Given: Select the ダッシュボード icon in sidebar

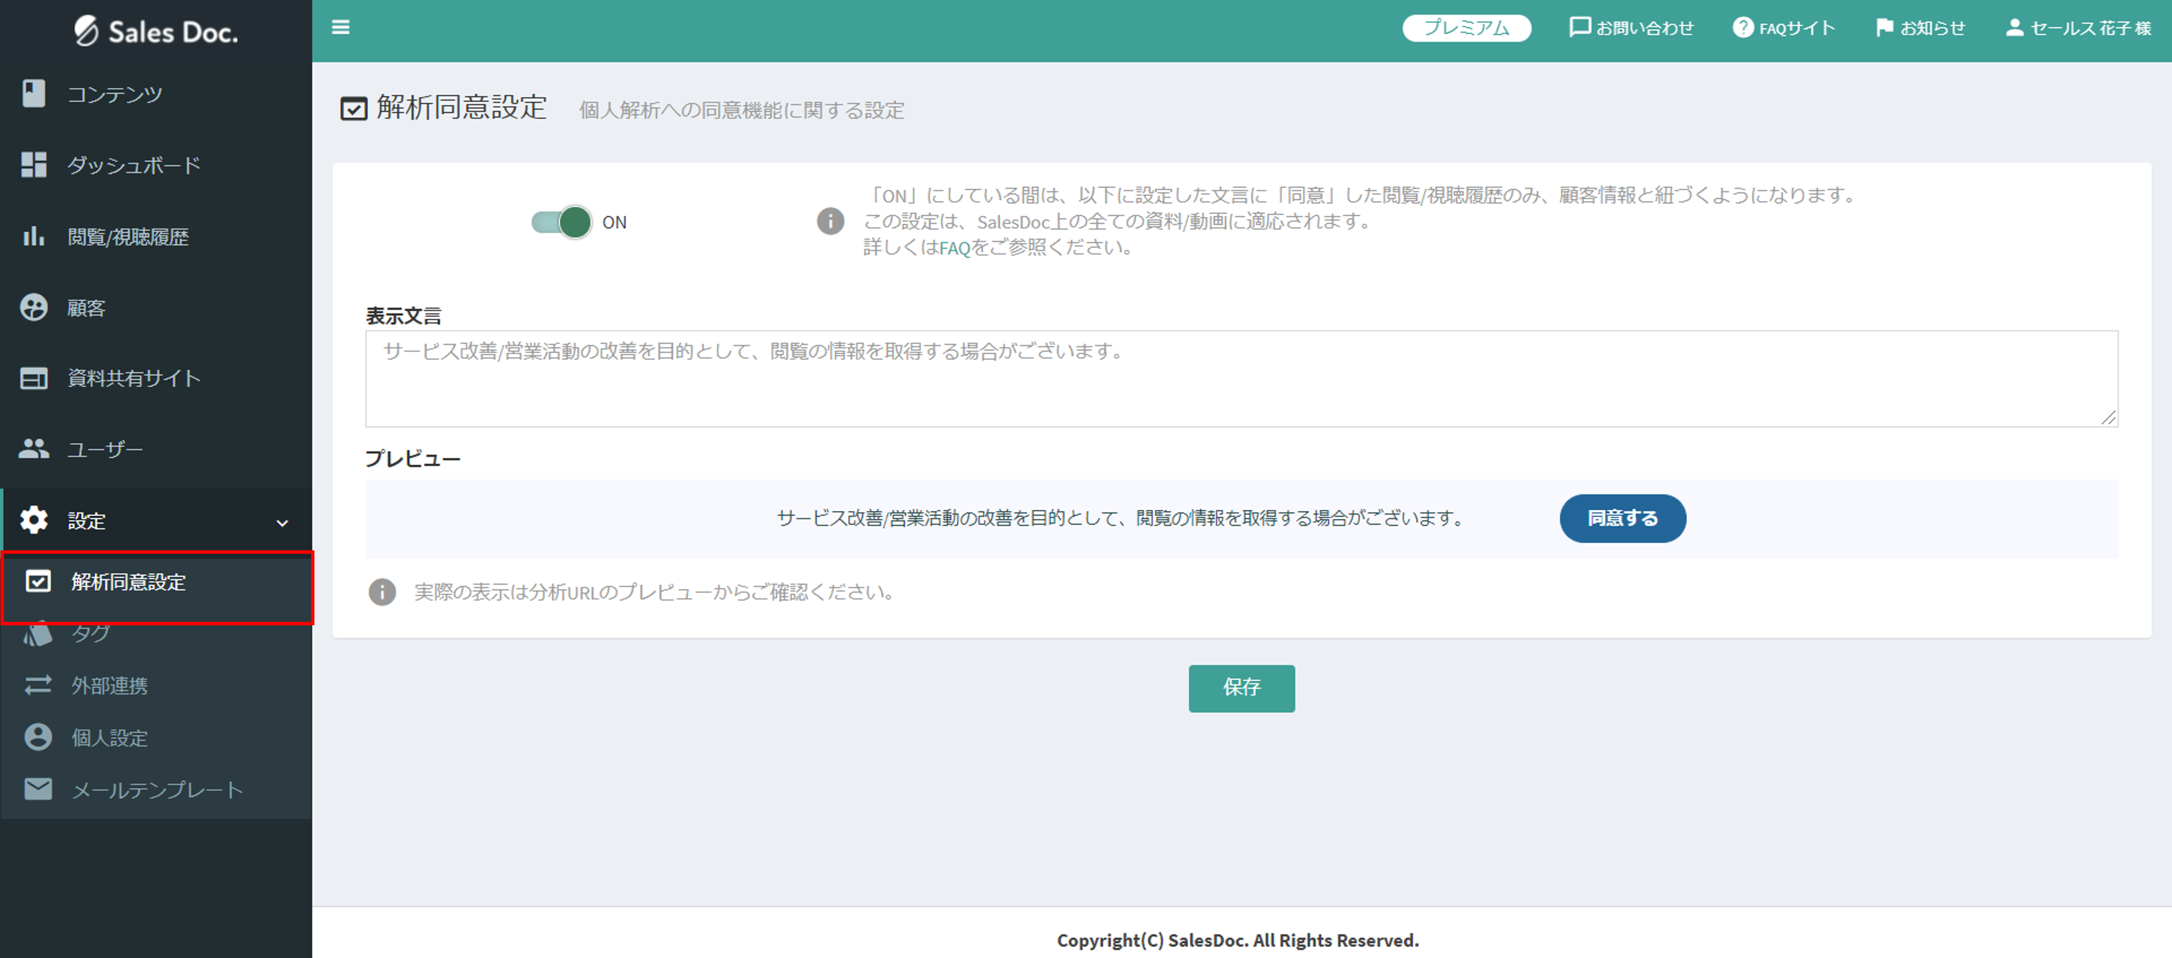Looking at the screenshot, I should tap(34, 164).
